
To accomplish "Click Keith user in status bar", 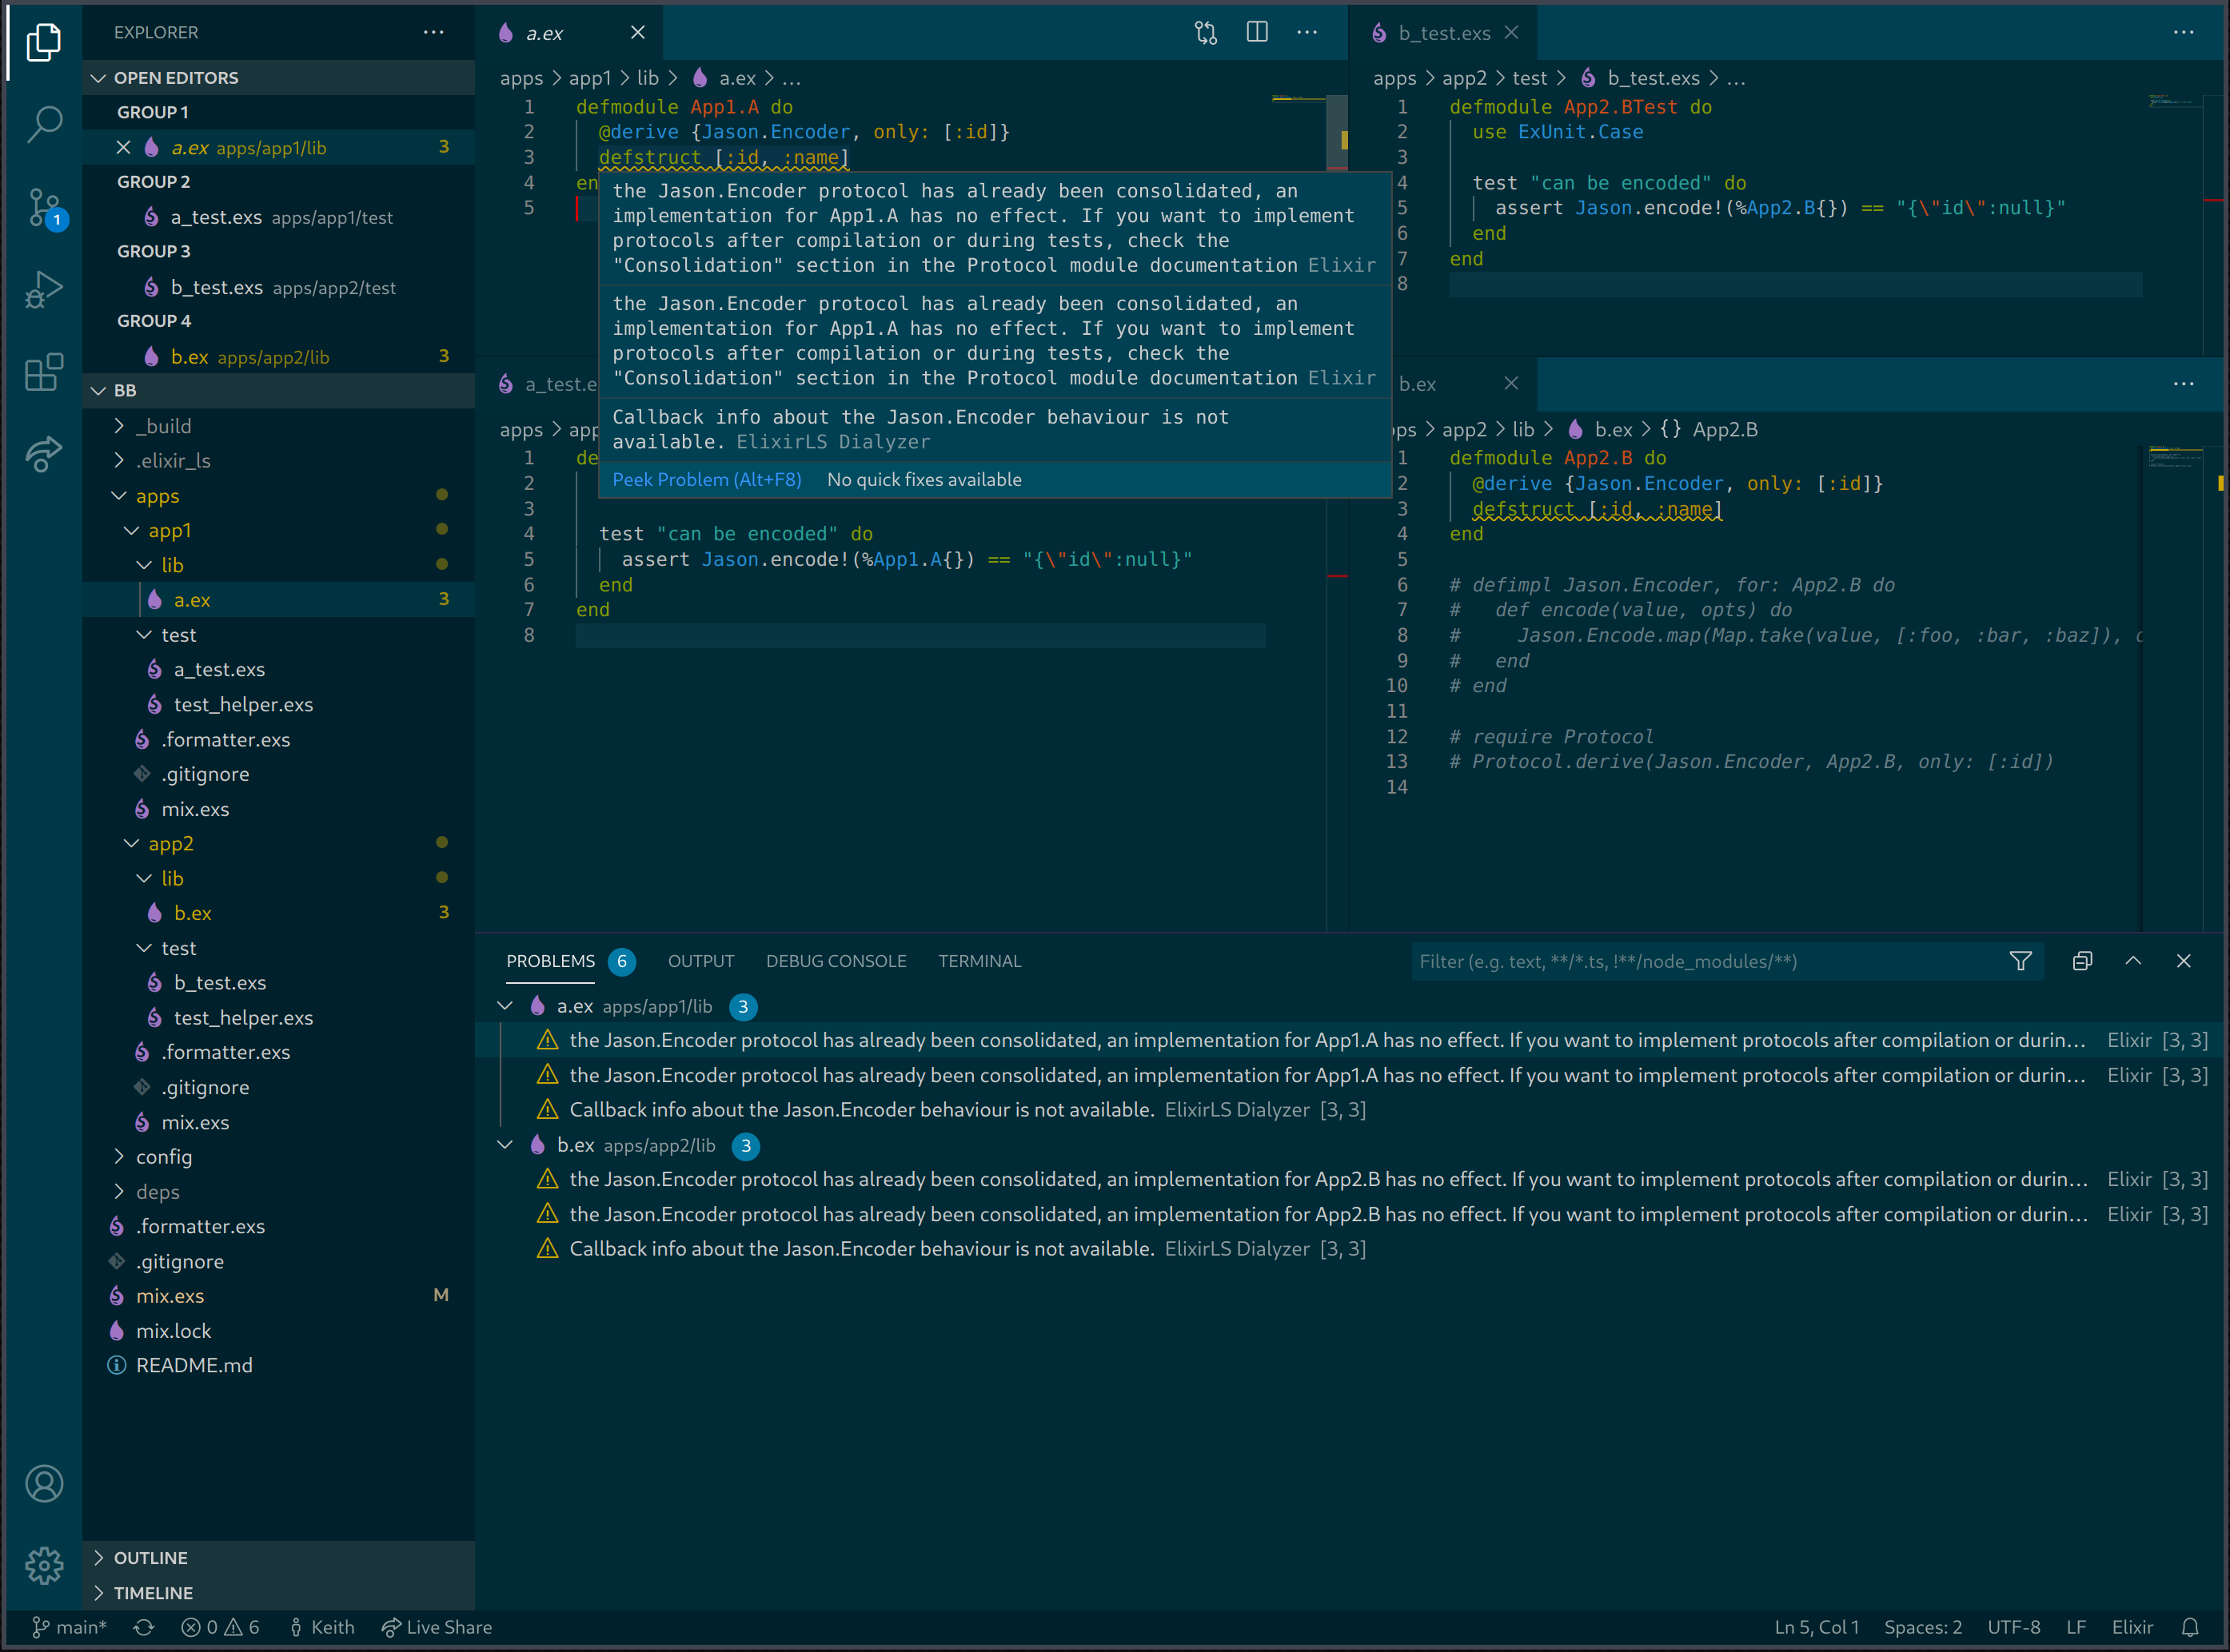I will (321, 1627).
